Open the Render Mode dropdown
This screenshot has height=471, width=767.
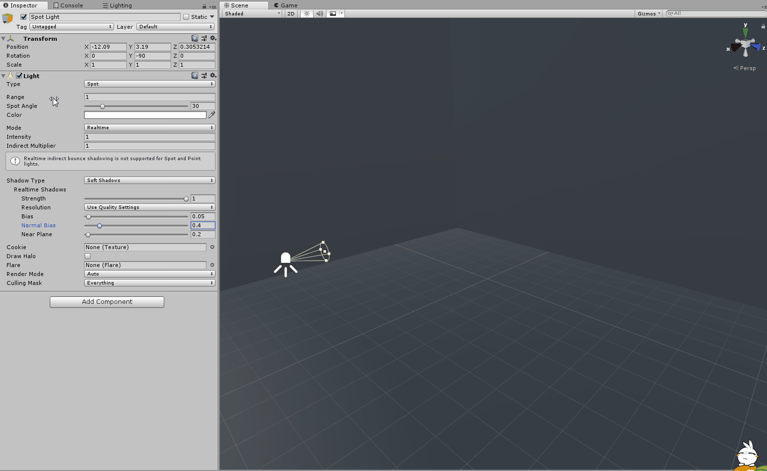[x=150, y=274]
